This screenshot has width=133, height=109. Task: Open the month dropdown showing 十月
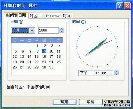tap(32, 30)
